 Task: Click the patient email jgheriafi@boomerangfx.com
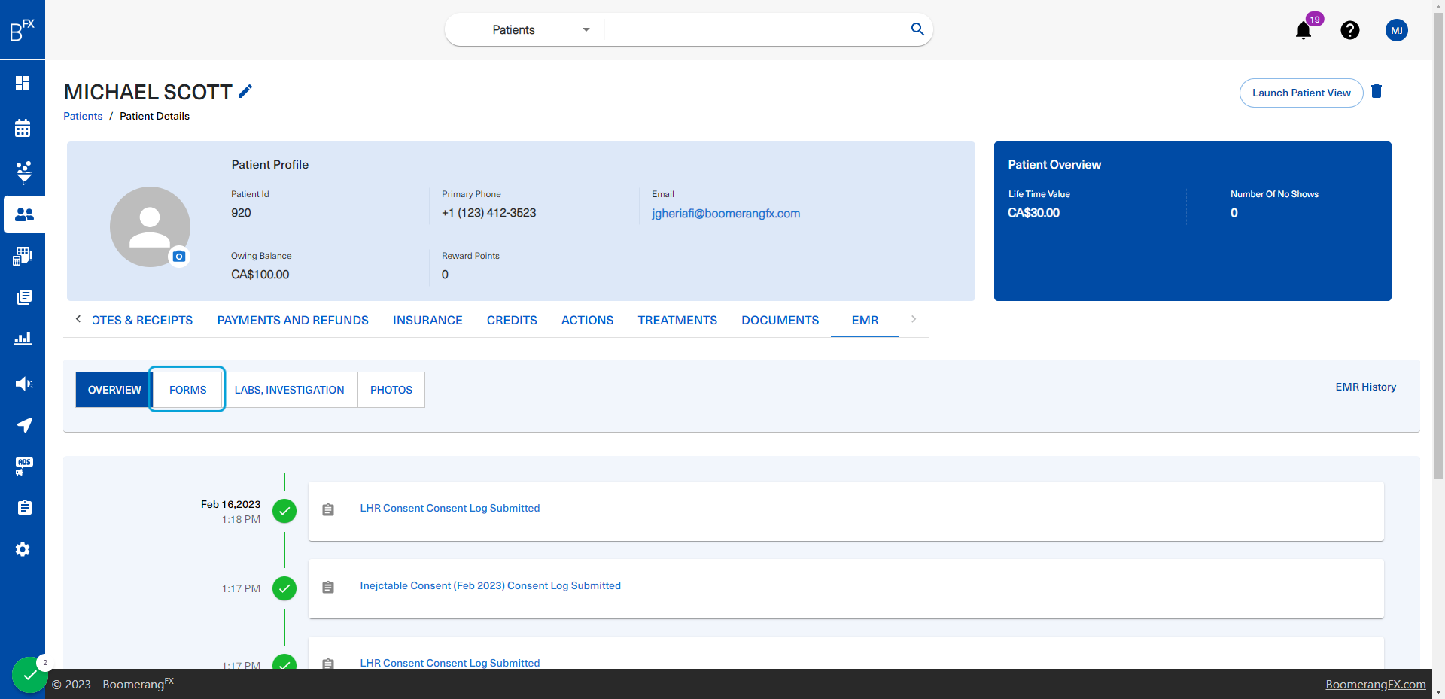point(726,214)
